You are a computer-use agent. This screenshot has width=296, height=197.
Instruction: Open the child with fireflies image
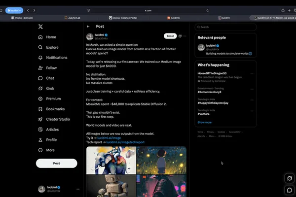(161, 161)
